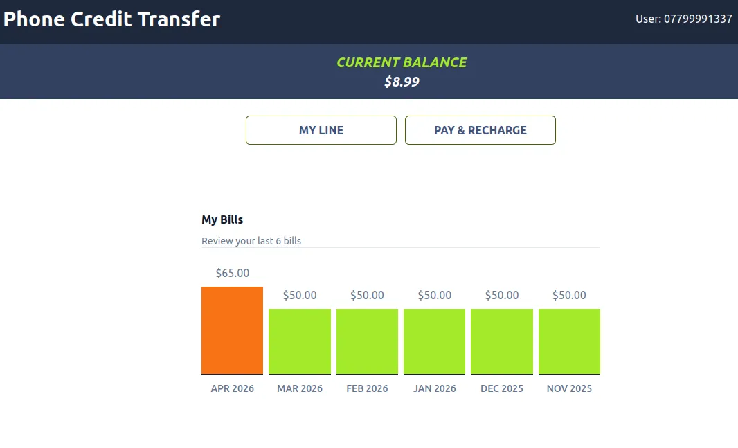This screenshot has height=448, width=738.
Task: Select the green FEB 2026 bill bar
Action: [367, 341]
